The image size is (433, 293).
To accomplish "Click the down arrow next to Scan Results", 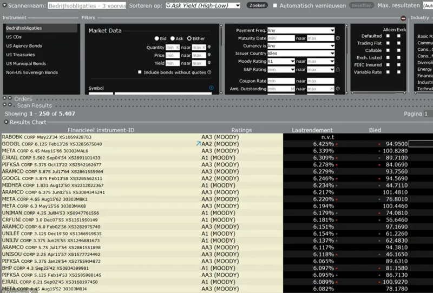I will pyautogui.click(x=10, y=104).
